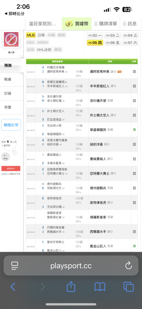Click the 買噱幣 coin icon button
Screen dimensions: 142x309
77,24
